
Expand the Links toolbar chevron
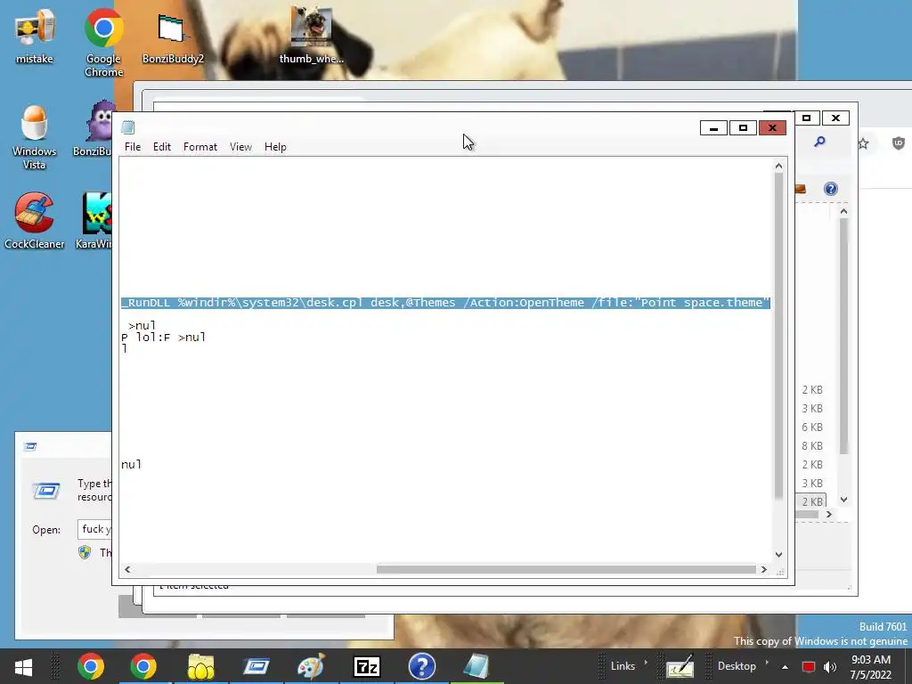point(646,663)
